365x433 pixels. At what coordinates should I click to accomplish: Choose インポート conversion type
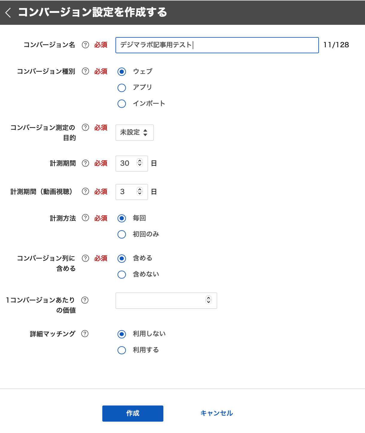(x=122, y=104)
